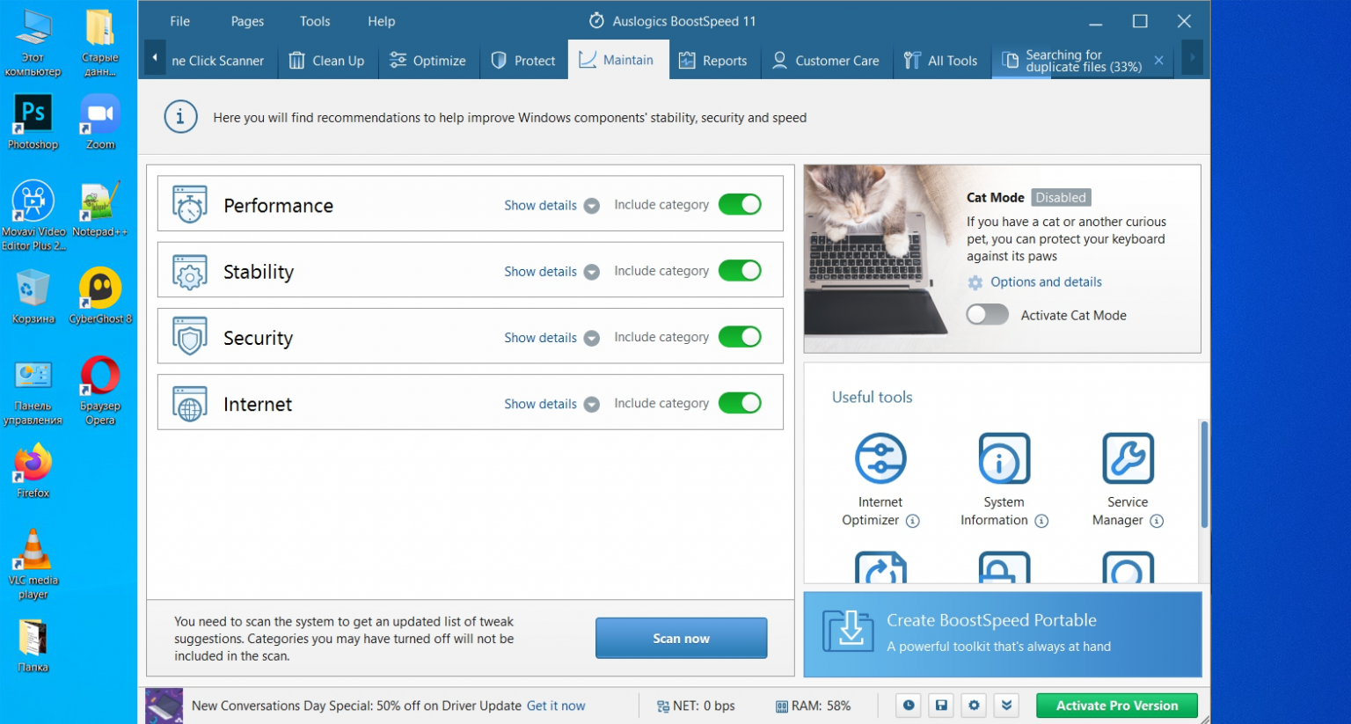Open CyberGhost 8 desktop shortcut
The width and height of the screenshot is (1351, 724).
point(100,296)
